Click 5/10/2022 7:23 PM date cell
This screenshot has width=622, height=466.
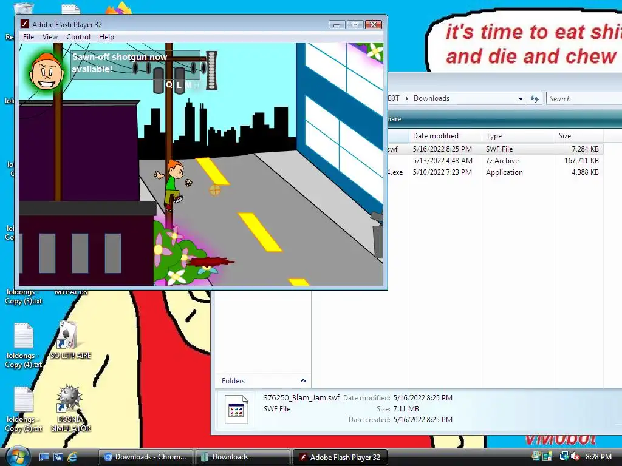[442, 172]
